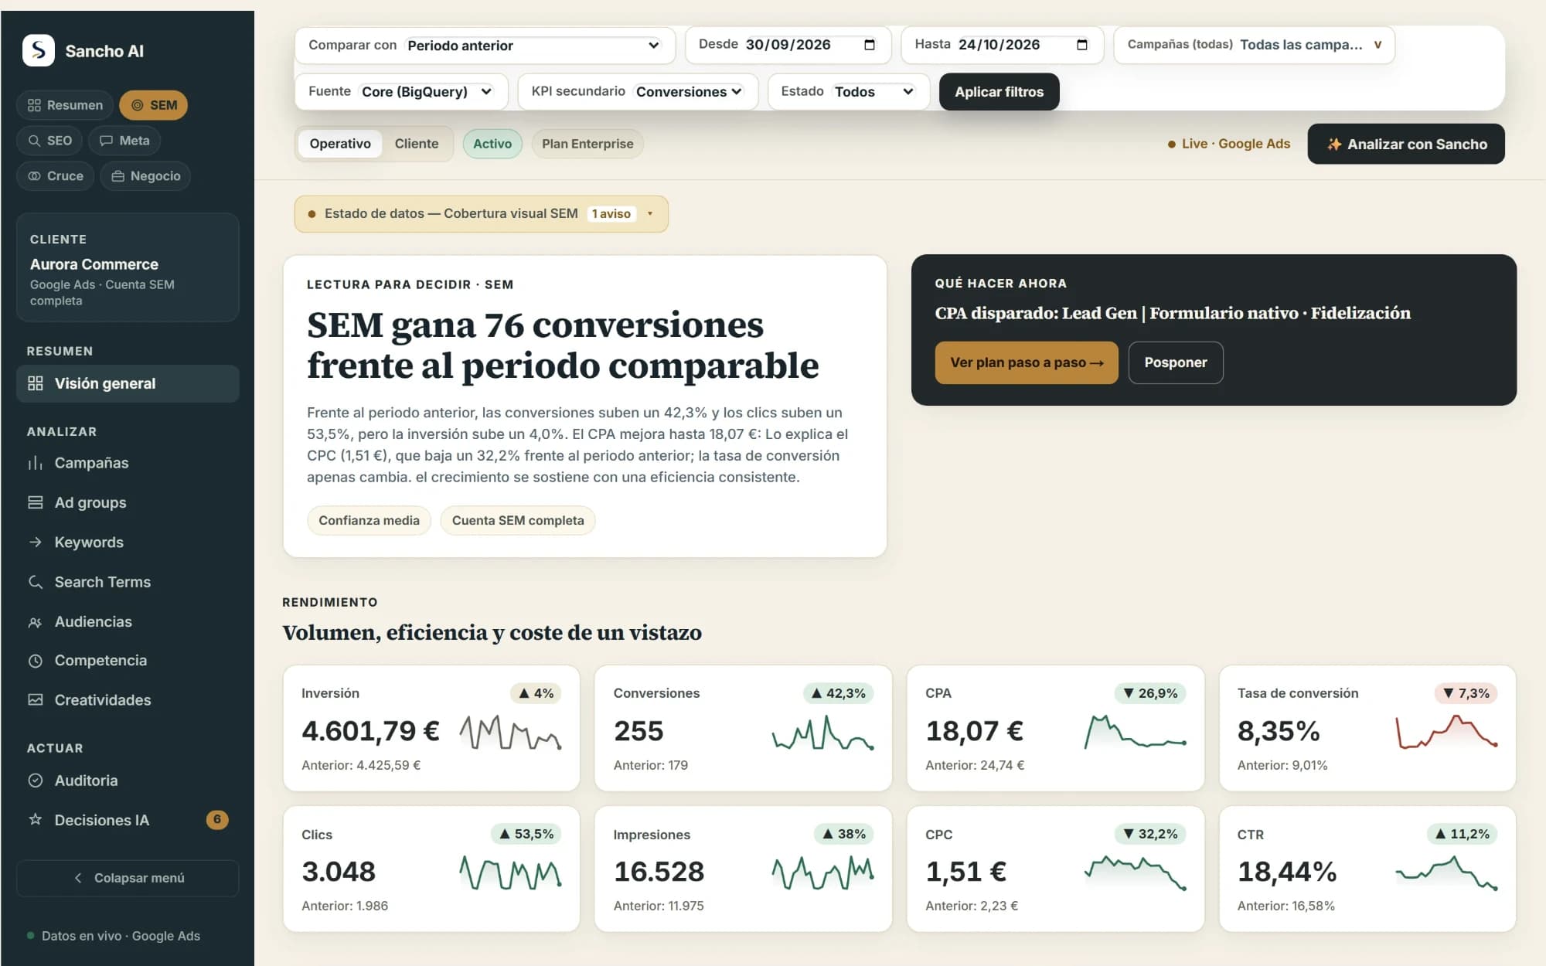Open the calendar icon in Hasta field
The width and height of the screenshot is (1546, 966).
(x=1081, y=45)
